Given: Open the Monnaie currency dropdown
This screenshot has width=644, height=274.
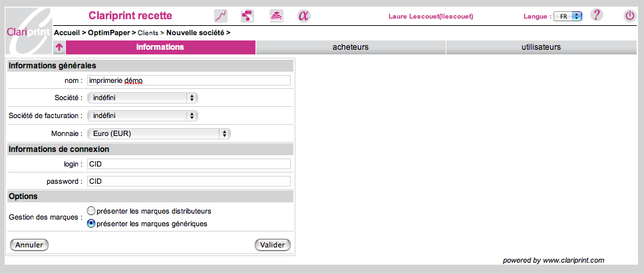Looking at the screenshot, I should [x=159, y=133].
